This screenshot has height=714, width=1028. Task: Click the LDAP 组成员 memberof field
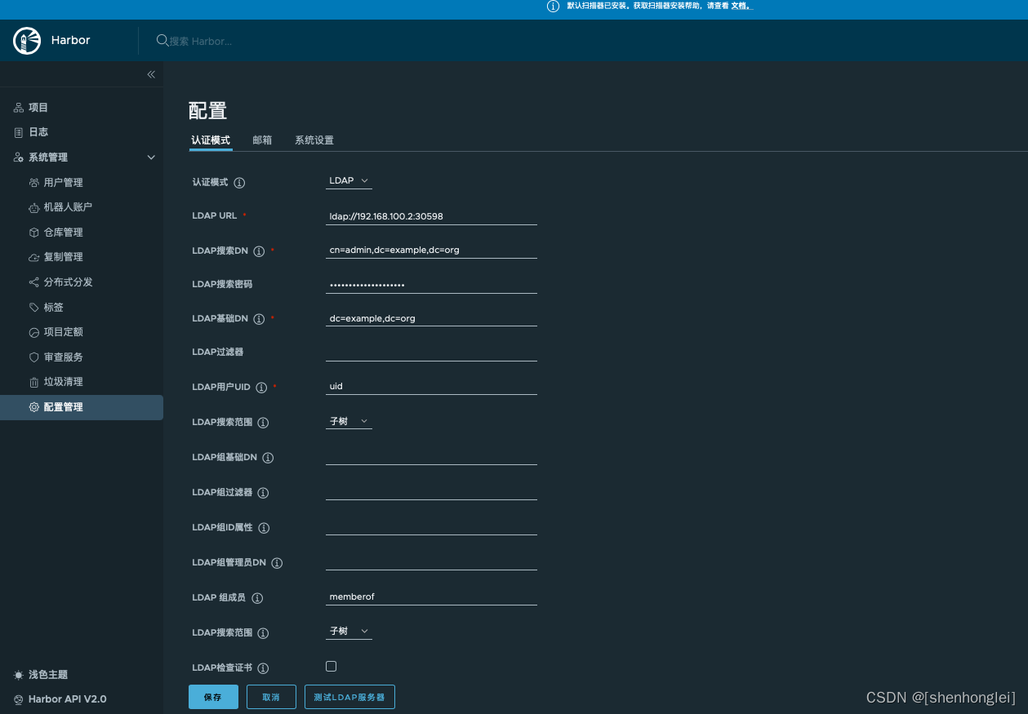point(431,596)
